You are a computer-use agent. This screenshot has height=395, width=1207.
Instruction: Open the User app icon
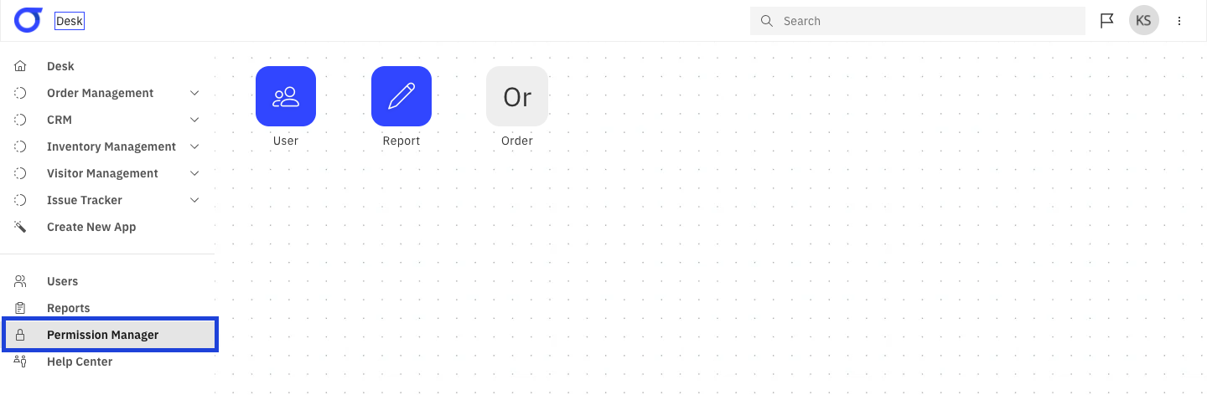[286, 96]
